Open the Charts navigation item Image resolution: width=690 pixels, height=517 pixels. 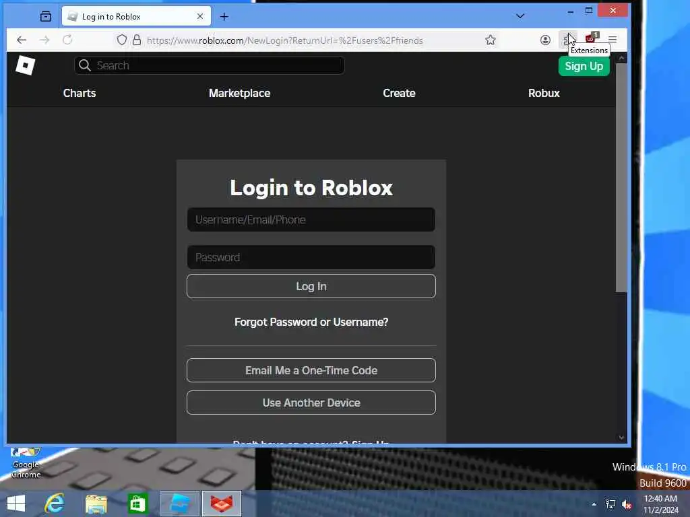(80, 93)
